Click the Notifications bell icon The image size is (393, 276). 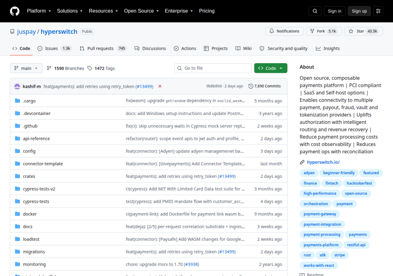pyautogui.click(x=272, y=31)
